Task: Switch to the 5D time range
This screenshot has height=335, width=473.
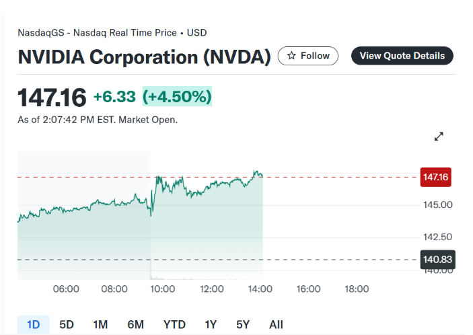Action: (67, 325)
